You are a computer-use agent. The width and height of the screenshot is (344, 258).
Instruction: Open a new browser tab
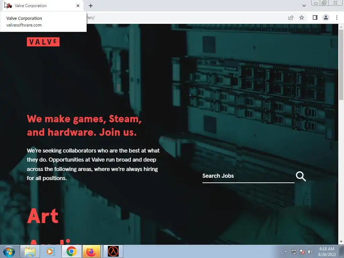pos(91,6)
